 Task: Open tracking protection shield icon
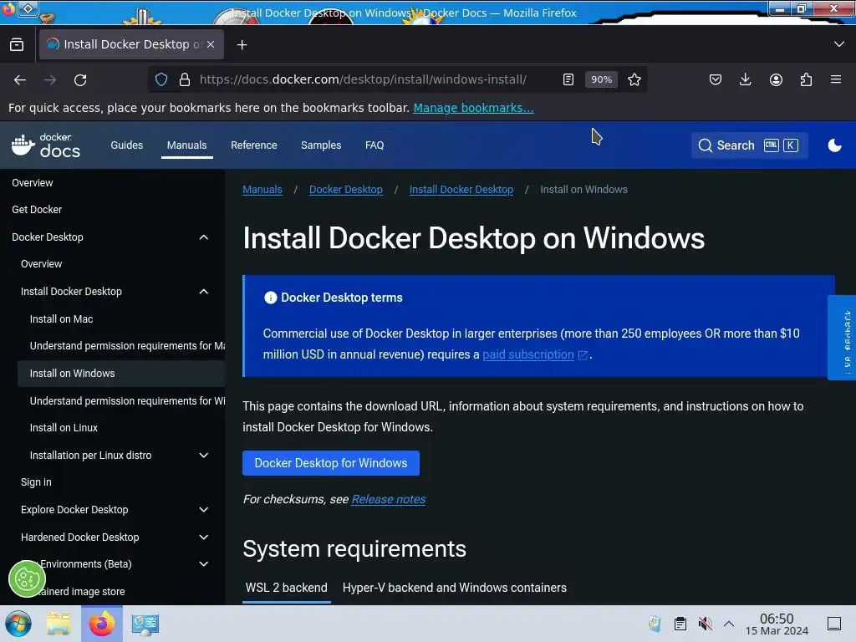[161, 79]
